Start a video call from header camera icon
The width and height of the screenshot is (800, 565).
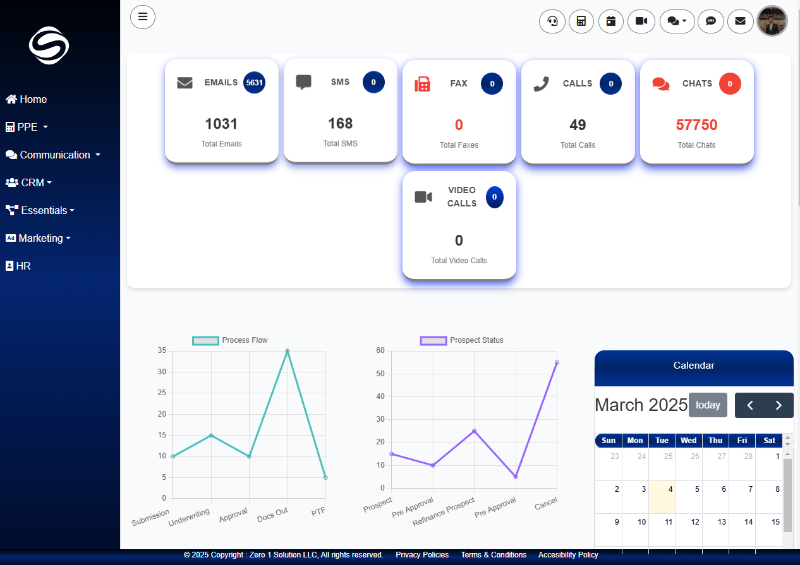pyautogui.click(x=641, y=21)
